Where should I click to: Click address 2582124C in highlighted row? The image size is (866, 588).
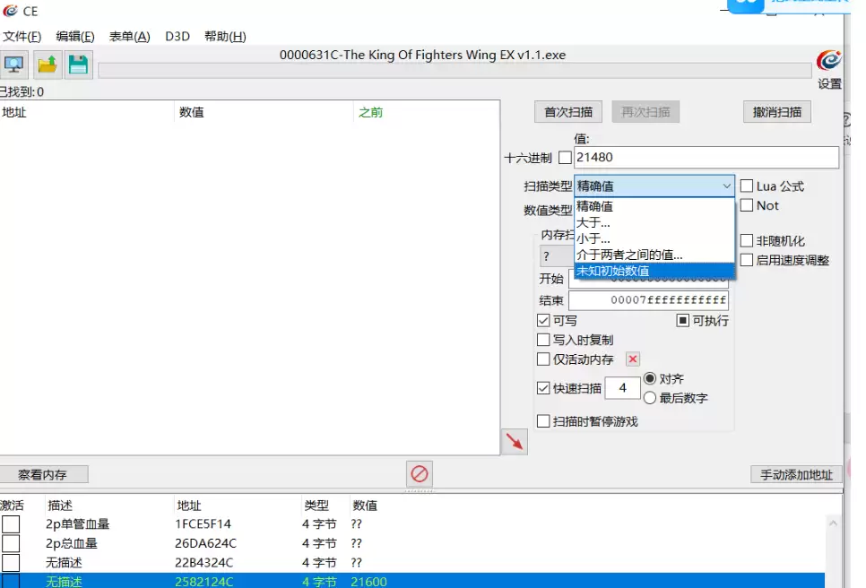click(204, 582)
